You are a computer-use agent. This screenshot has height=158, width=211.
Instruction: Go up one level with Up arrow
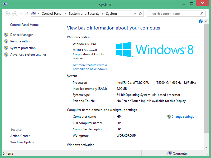coord(27,14)
